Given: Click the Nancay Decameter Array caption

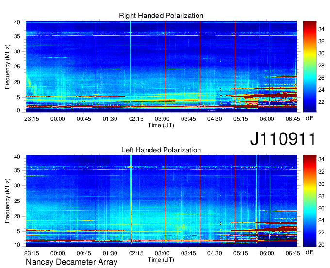Looking at the screenshot, I should [x=71, y=262].
